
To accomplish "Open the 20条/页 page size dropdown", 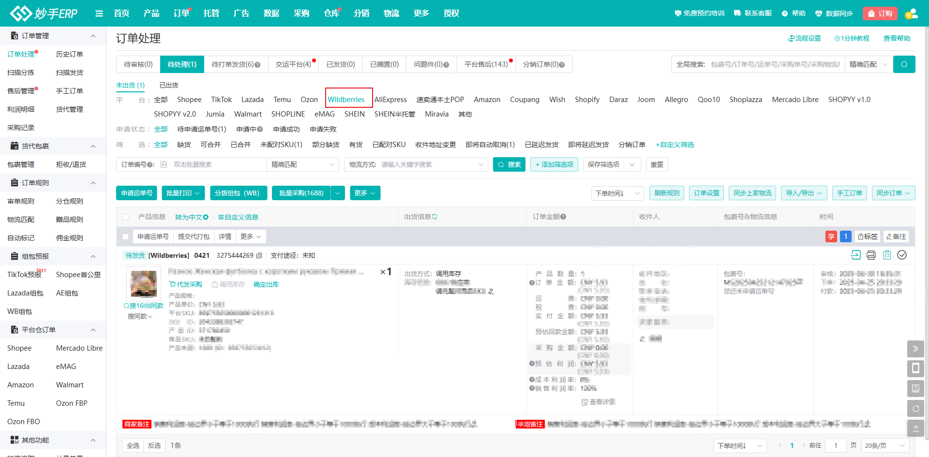I will 885,445.
